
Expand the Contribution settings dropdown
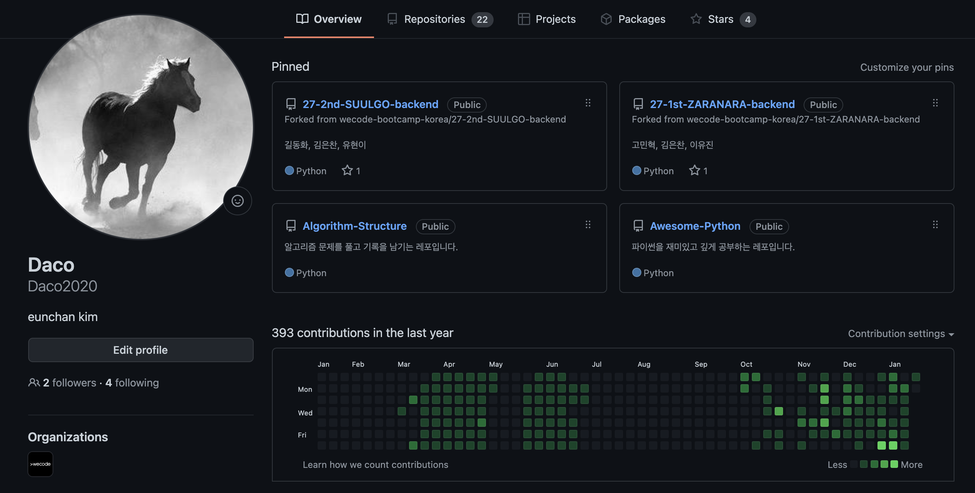point(901,334)
